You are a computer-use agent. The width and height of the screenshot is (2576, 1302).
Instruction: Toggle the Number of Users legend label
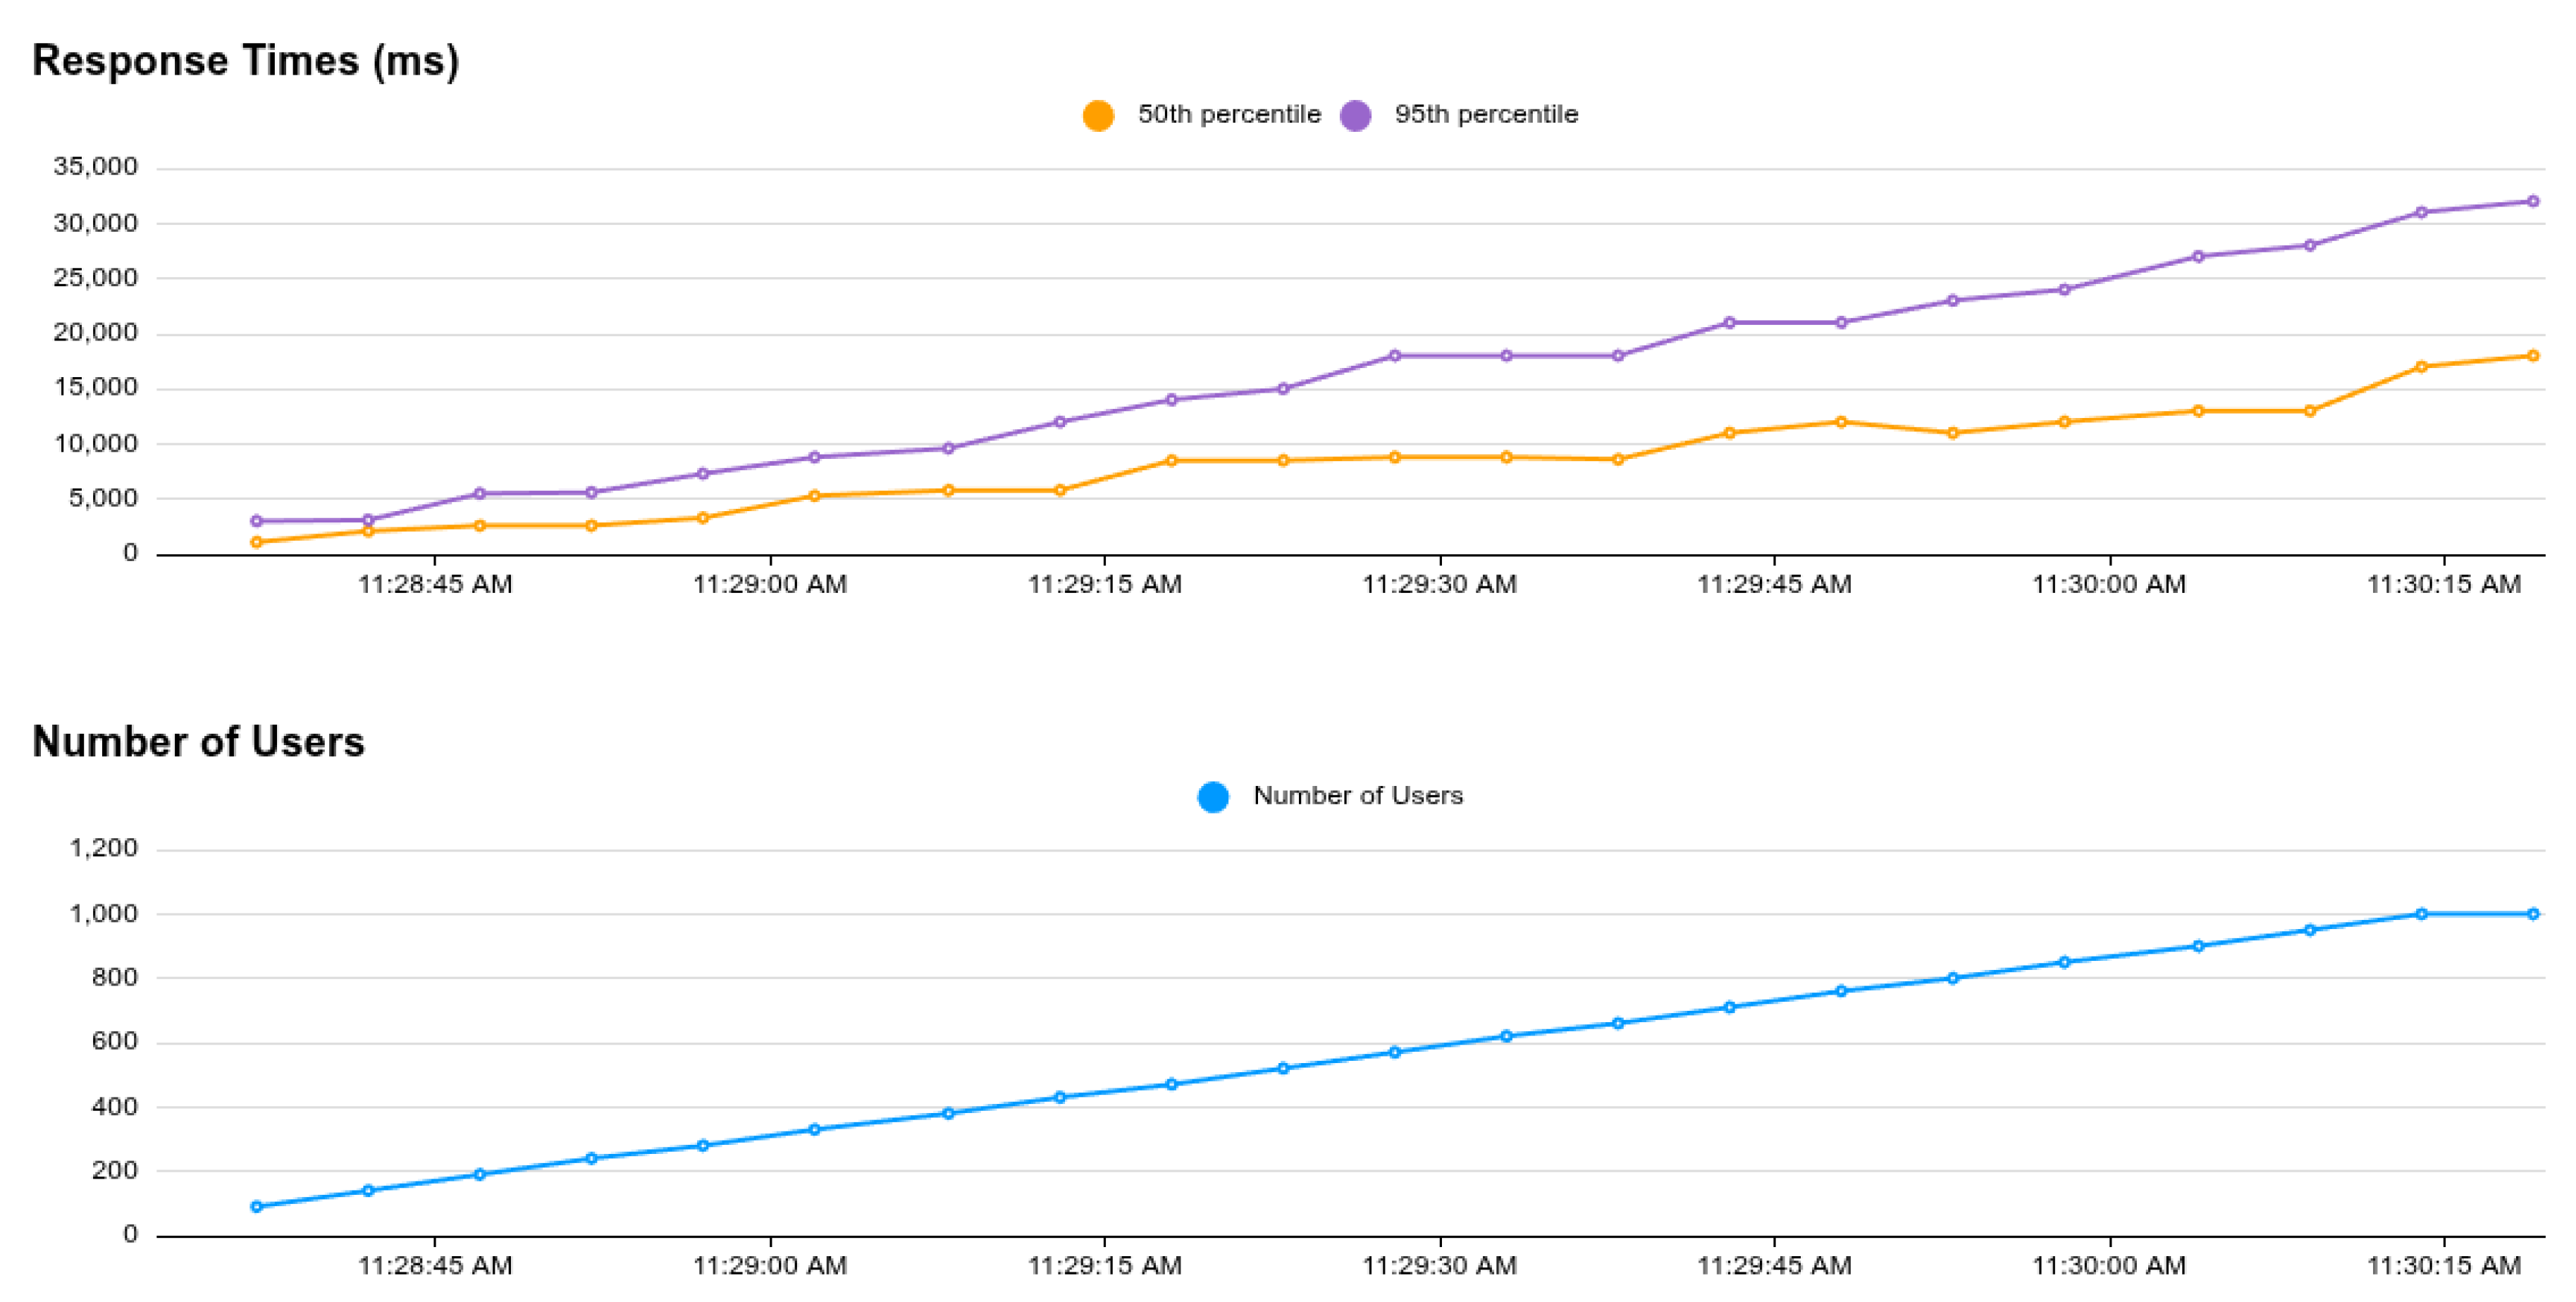coord(1357,796)
